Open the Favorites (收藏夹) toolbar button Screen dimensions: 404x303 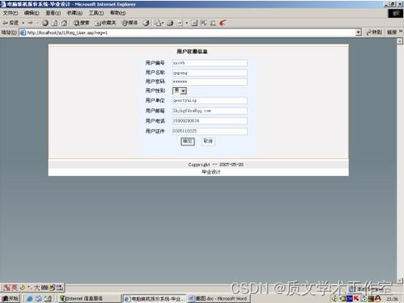click(105, 23)
